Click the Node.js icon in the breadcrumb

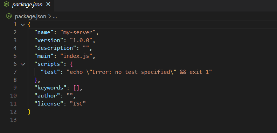pos(9,16)
